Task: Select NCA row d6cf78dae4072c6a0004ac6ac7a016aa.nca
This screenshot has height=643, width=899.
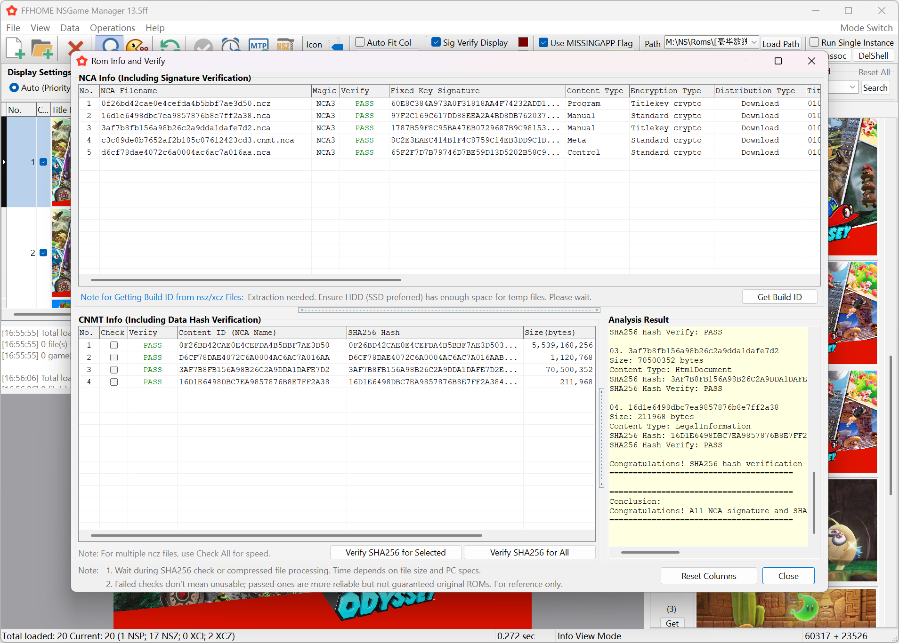Action: (x=449, y=152)
